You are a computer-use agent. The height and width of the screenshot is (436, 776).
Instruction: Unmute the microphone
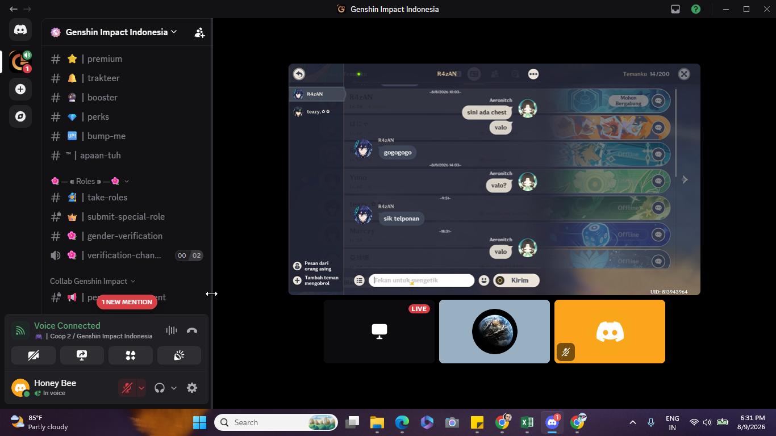[127, 388]
